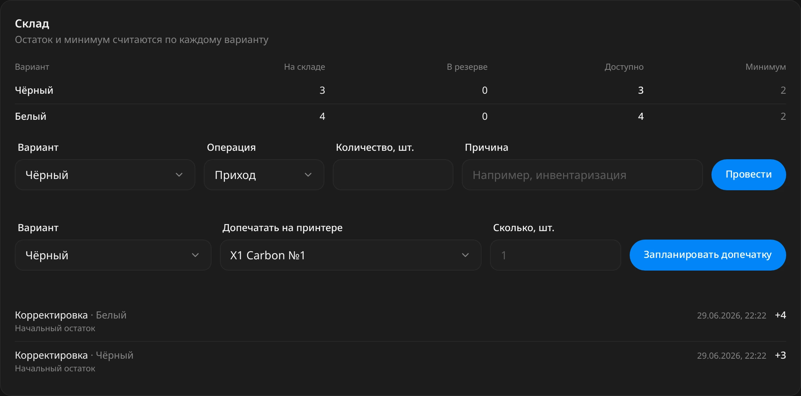Click the Допечатать на принтере label
Viewport: 801px width, 396px height.
click(x=282, y=228)
